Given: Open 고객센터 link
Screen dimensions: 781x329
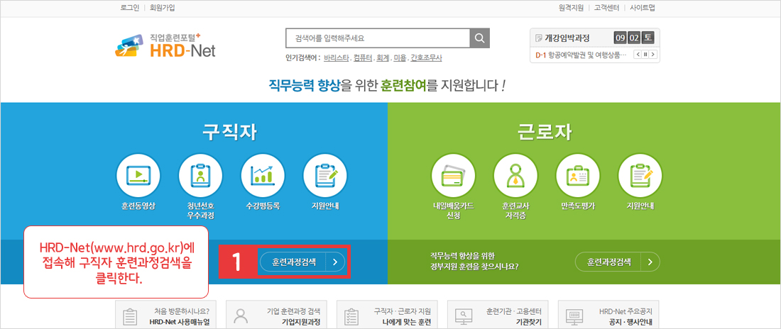Looking at the screenshot, I should [x=607, y=8].
